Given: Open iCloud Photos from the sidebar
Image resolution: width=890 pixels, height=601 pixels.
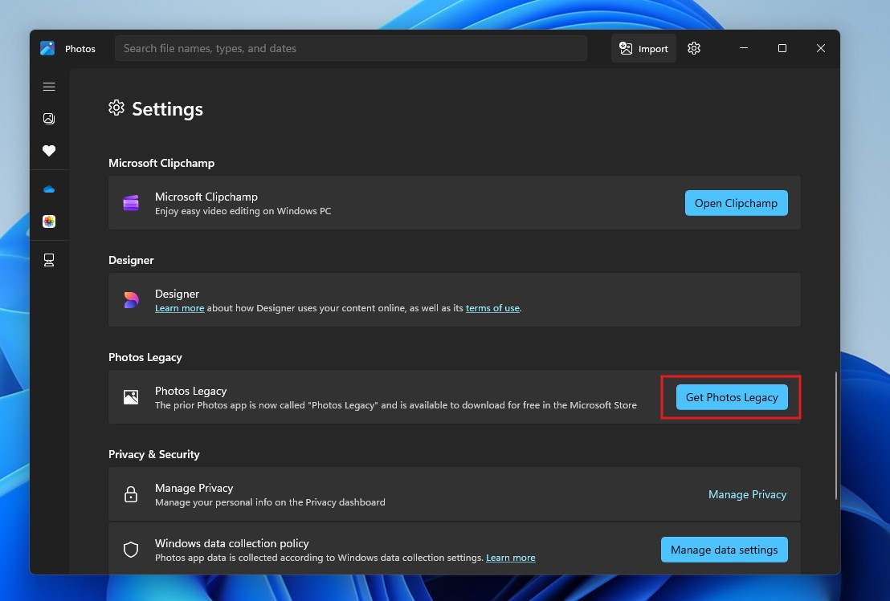Looking at the screenshot, I should (x=49, y=221).
